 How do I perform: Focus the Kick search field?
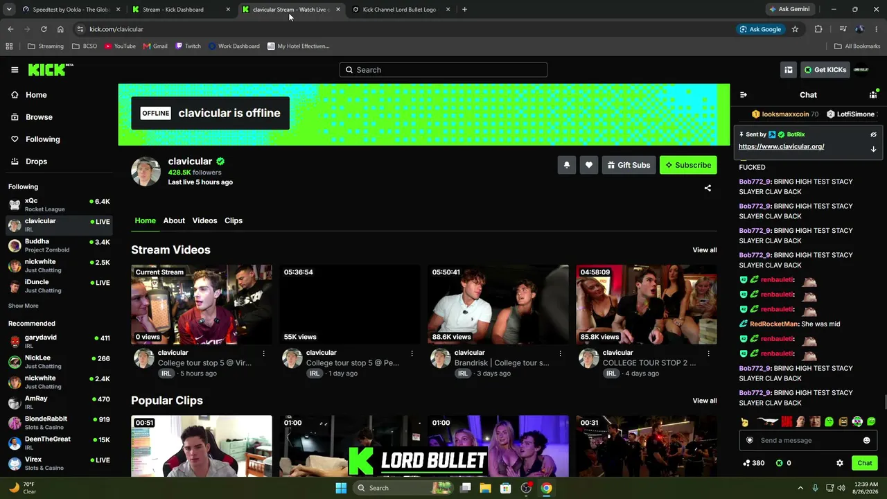click(x=443, y=70)
